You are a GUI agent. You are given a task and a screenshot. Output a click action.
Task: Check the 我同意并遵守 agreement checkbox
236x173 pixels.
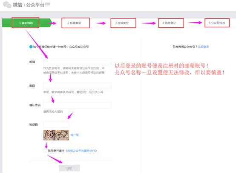tap(45, 151)
